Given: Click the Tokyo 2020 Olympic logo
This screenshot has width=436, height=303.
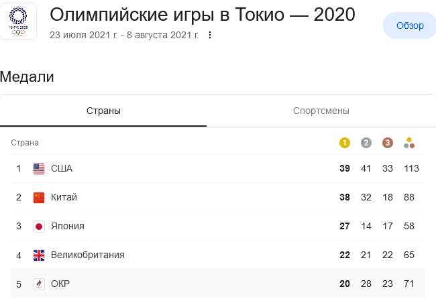Looking at the screenshot, I should pos(18,21).
